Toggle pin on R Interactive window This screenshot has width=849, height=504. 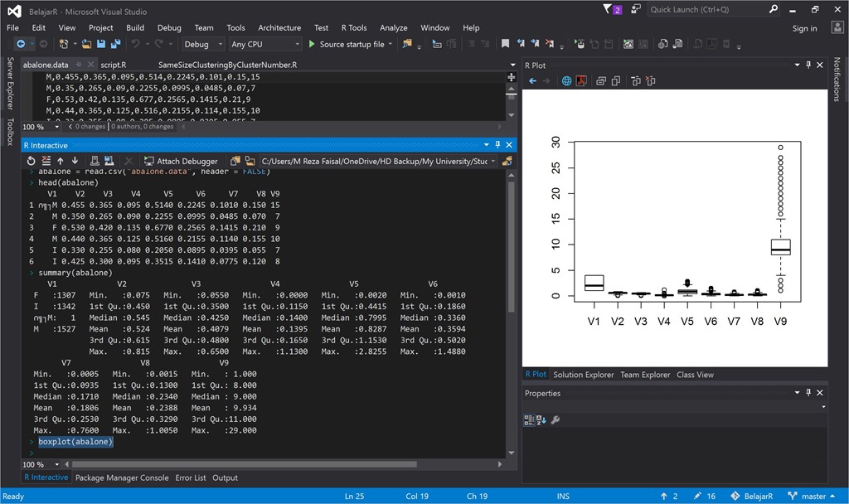tap(497, 144)
